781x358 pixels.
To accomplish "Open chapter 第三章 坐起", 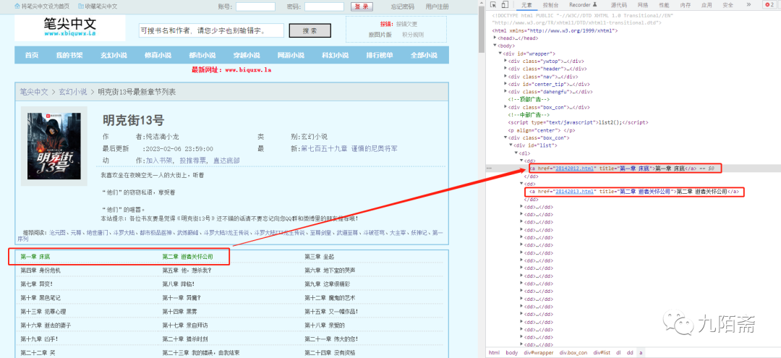I will pyautogui.click(x=320, y=257).
